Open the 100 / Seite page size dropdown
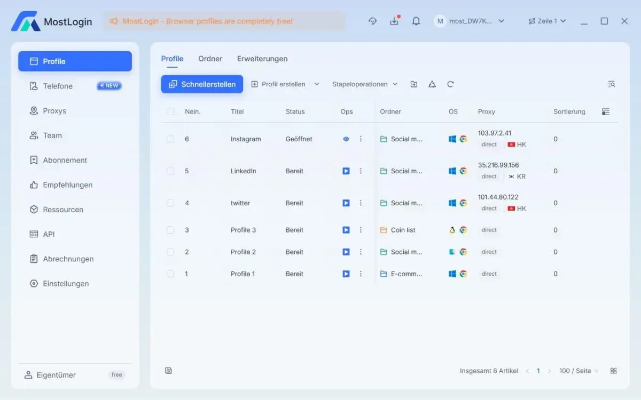This screenshot has width=641, height=400. (579, 371)
